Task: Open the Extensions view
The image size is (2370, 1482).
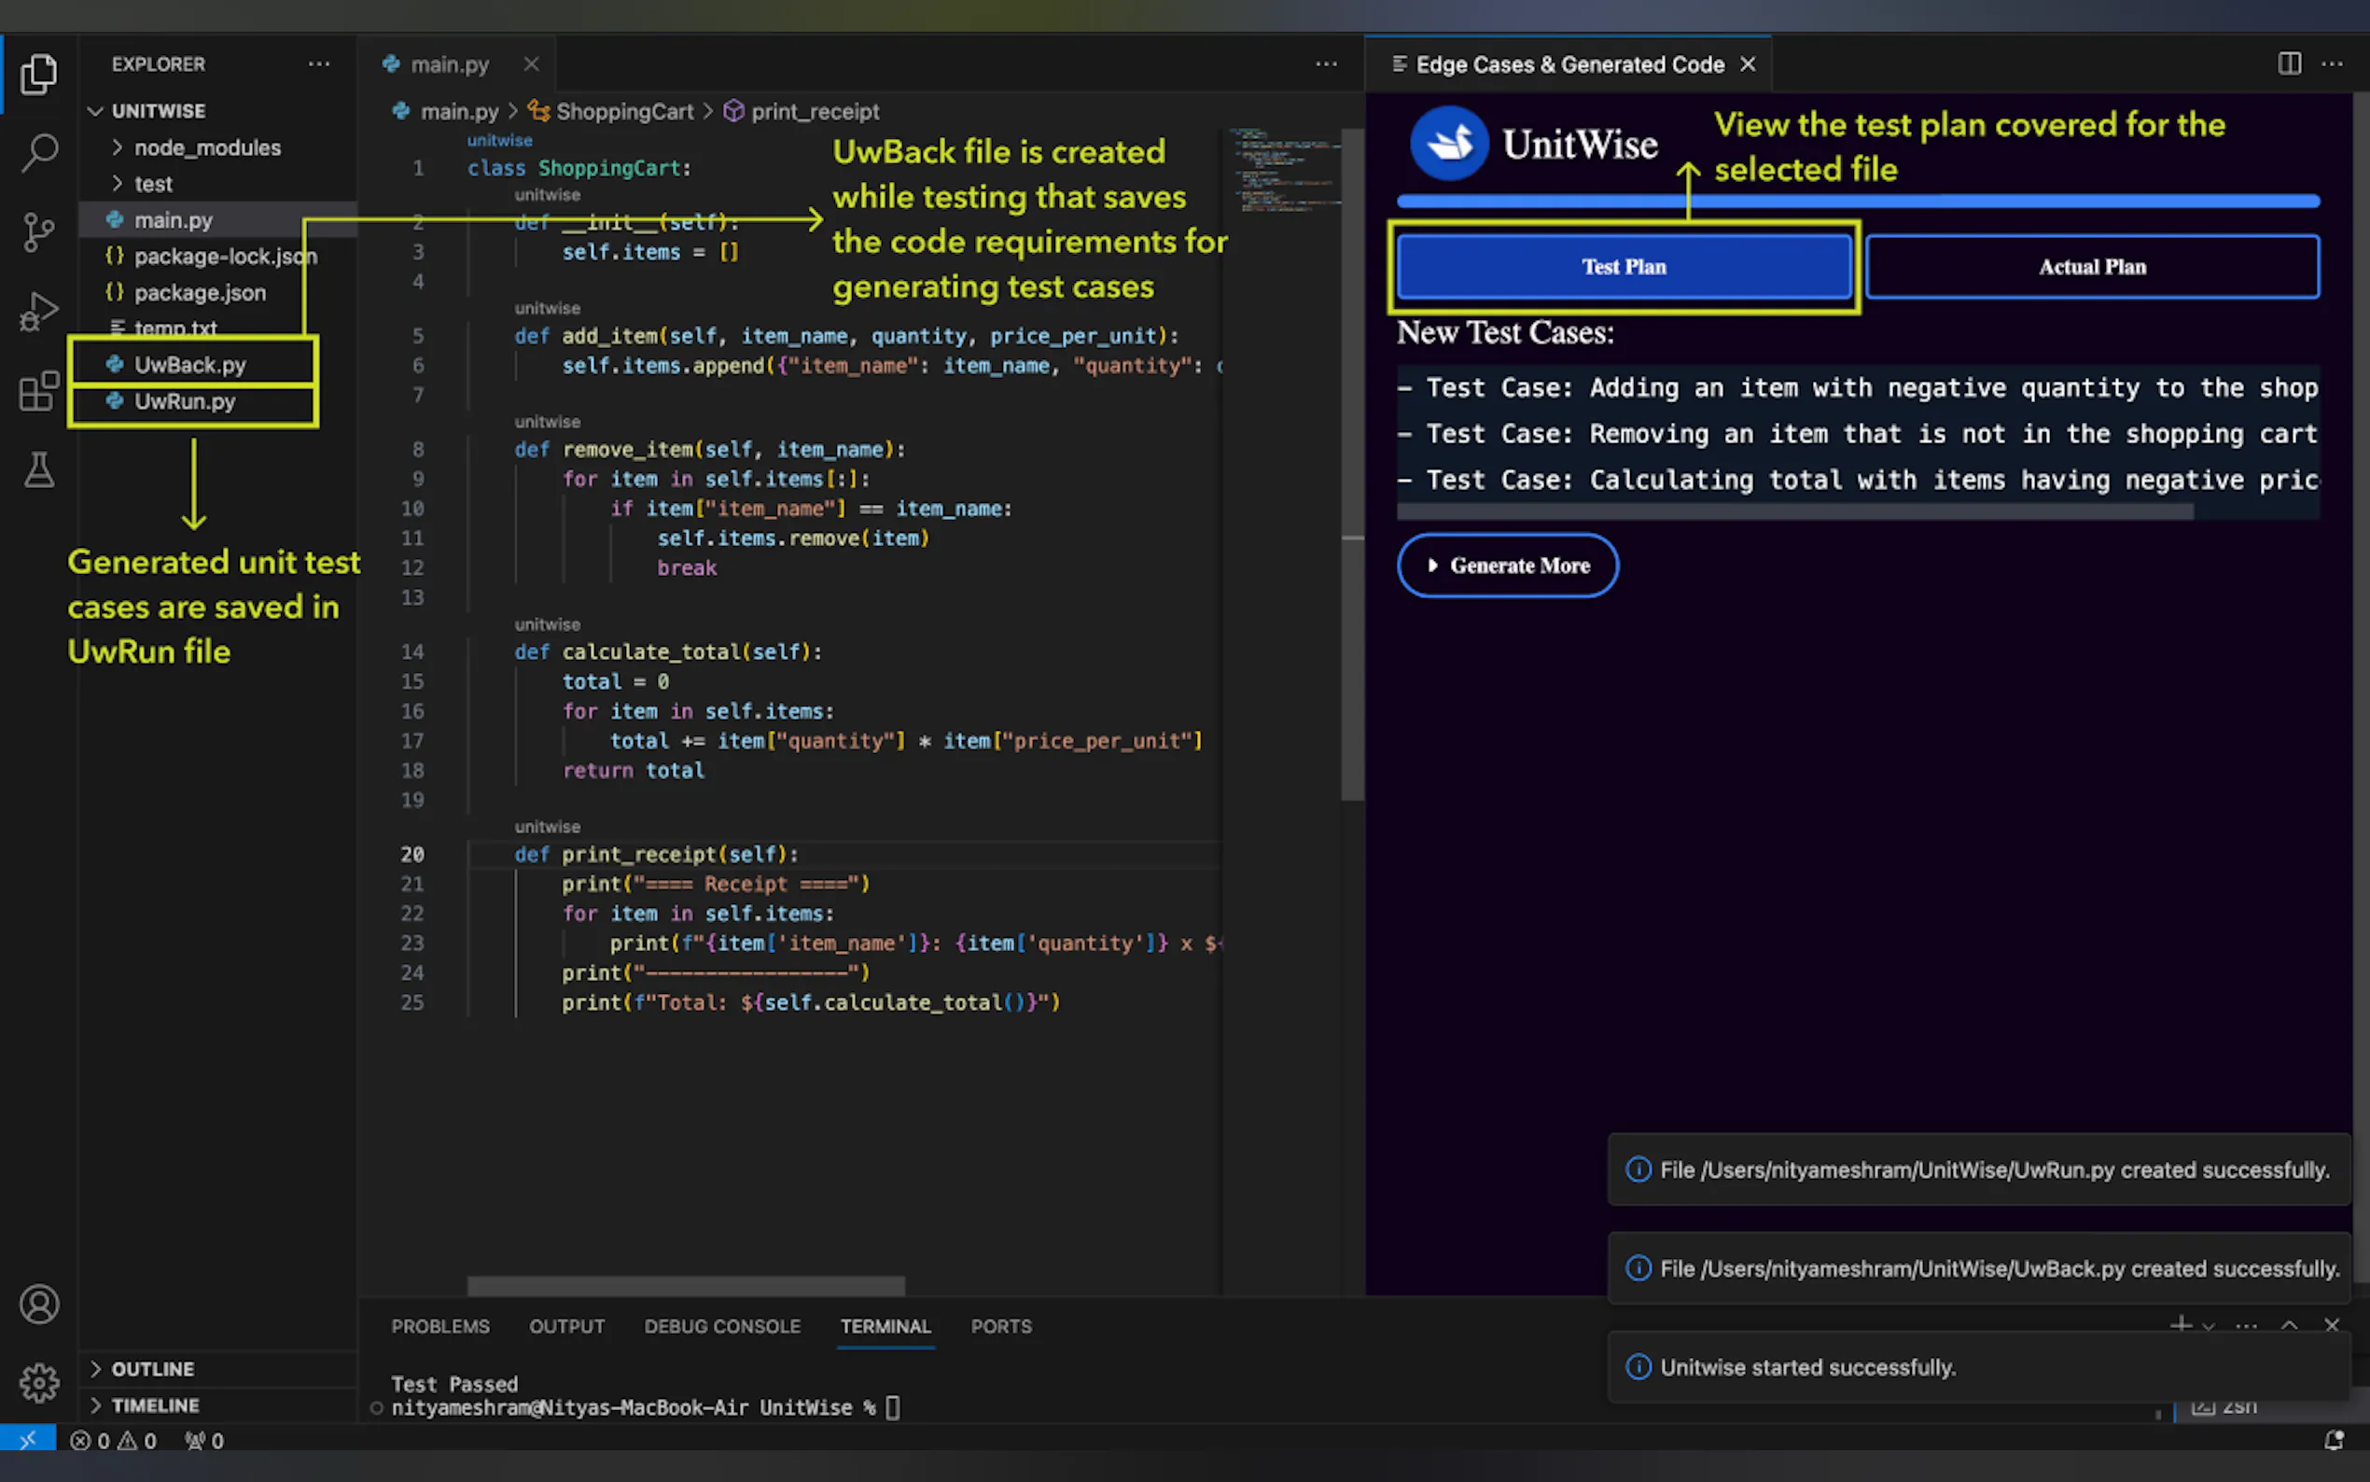Action: pos(39,391)
